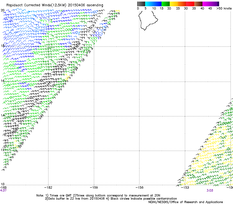Click the date label '20150406 ascending'
The height and width of the screenshot is (204, 233).
coord(85,5)
